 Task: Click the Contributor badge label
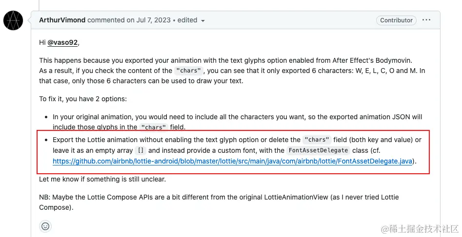coord(396,20)
